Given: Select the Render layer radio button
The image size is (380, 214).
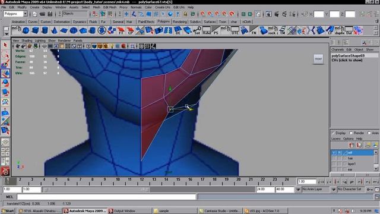Looking at the screenshot, I should pos(351,133).
